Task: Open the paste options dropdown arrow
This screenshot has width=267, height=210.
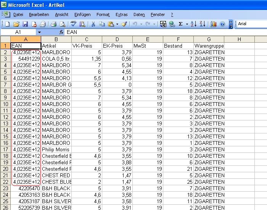Action: [x=117, y=24]
